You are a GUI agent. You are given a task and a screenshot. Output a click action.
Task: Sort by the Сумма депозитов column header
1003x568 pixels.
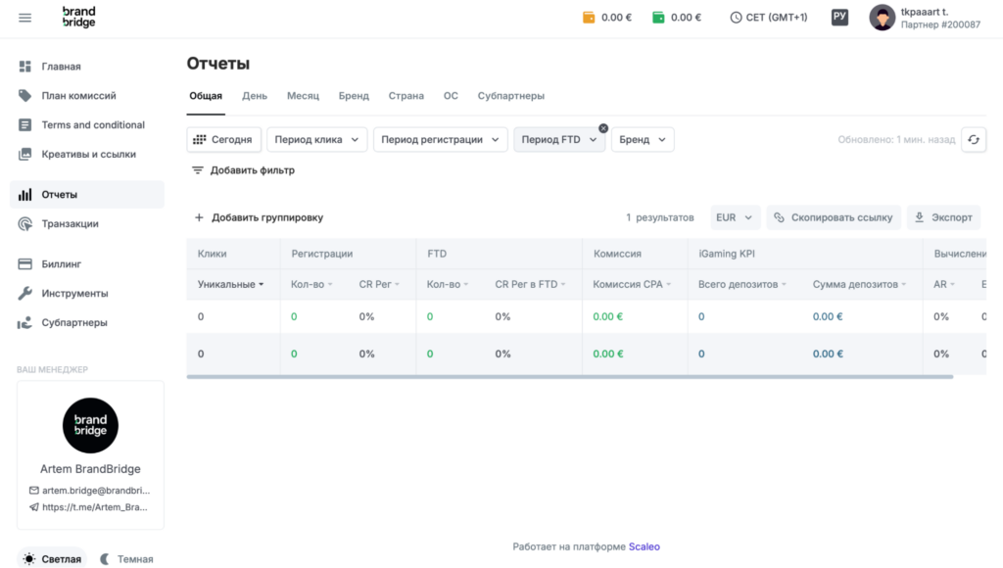point(859,284)
